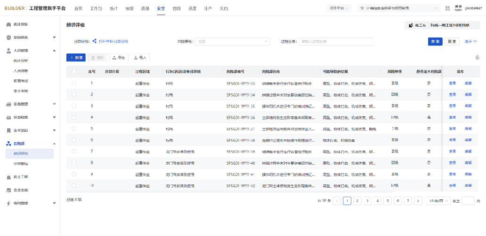Viewport: 486px width, 236px height.
Task: Click the 风险等级 column header
Action: [395, 72]
